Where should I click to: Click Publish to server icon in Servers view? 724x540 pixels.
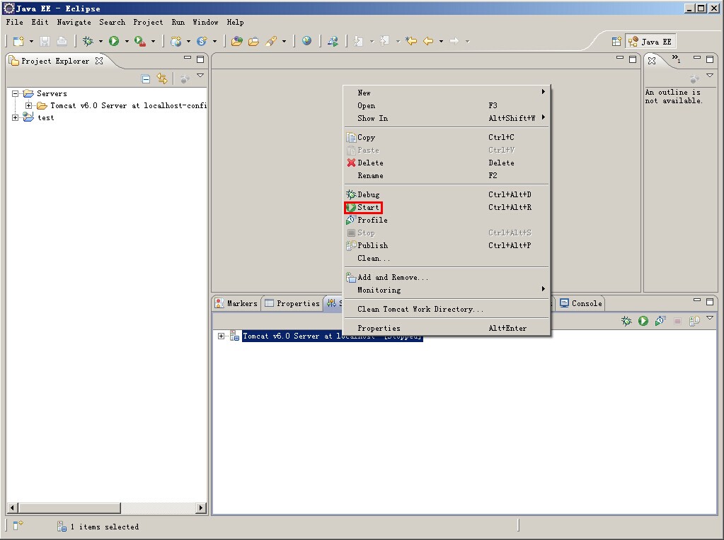(x=694, y=321)
